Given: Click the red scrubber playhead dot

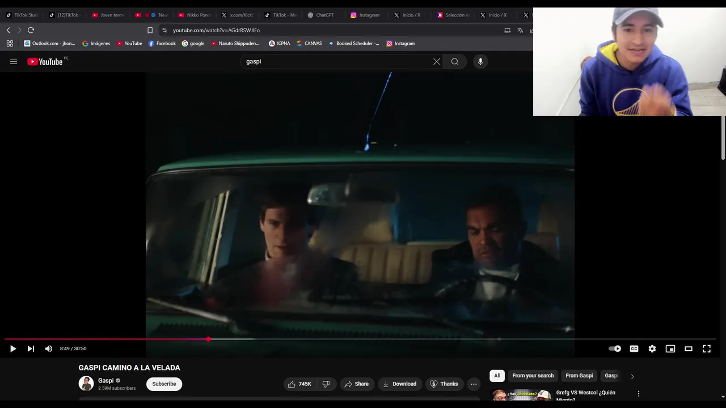Looking at the screenshot, I should tap(209, 339).
